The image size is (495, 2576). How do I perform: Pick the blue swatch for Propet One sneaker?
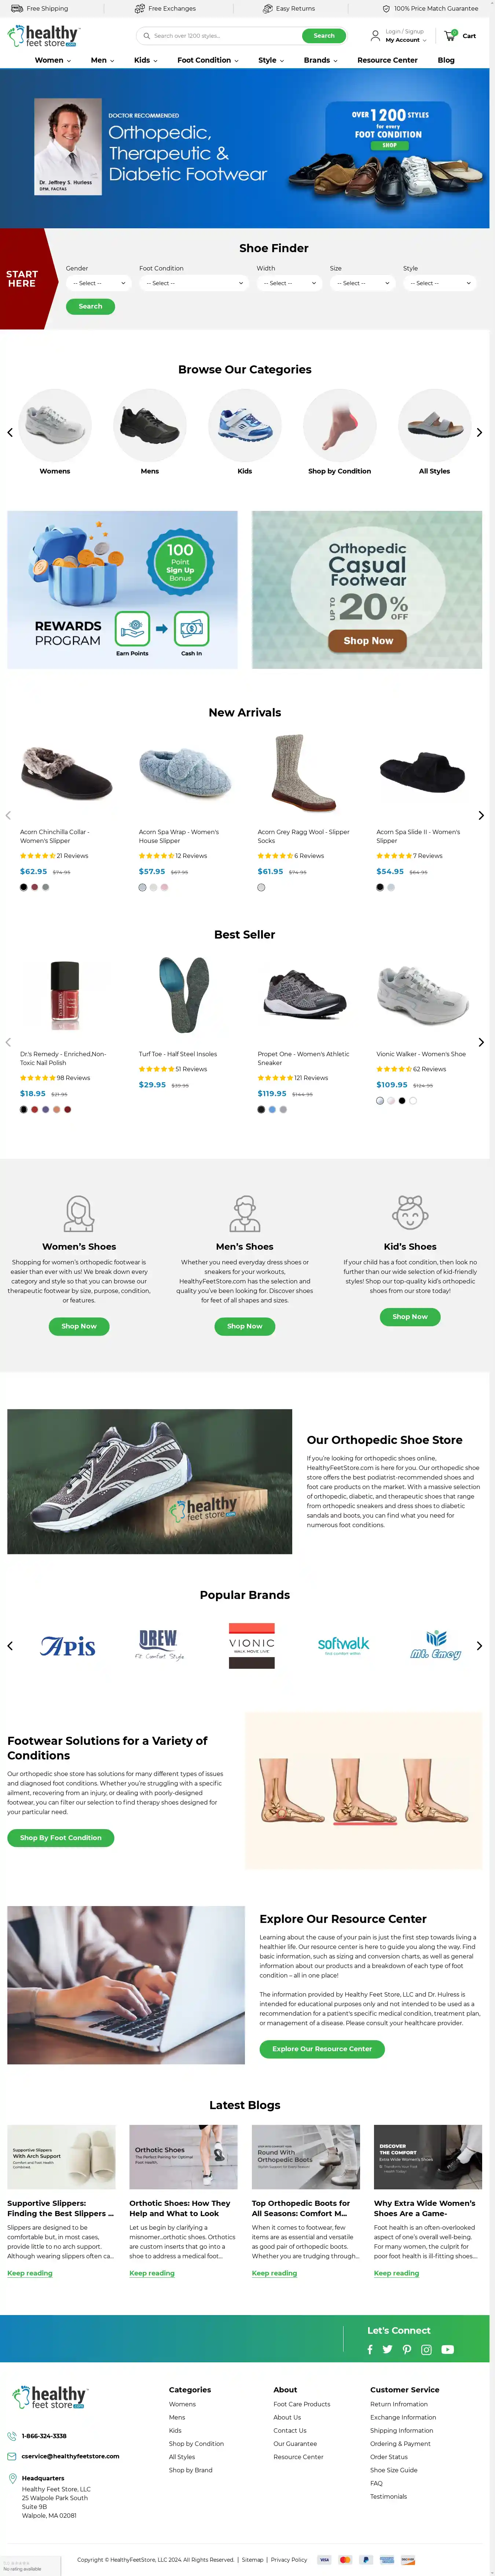[x=272, y=1109]
